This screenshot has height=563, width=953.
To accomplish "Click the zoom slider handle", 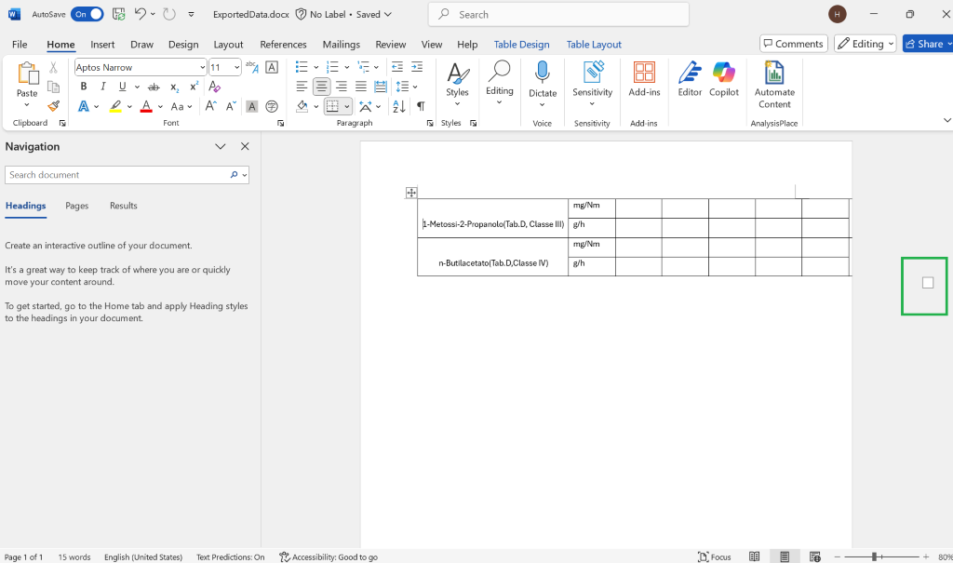I will pyautogui.click(x=874, y=556).
